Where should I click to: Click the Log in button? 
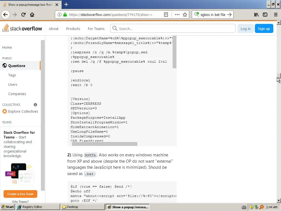pos(245,29)
